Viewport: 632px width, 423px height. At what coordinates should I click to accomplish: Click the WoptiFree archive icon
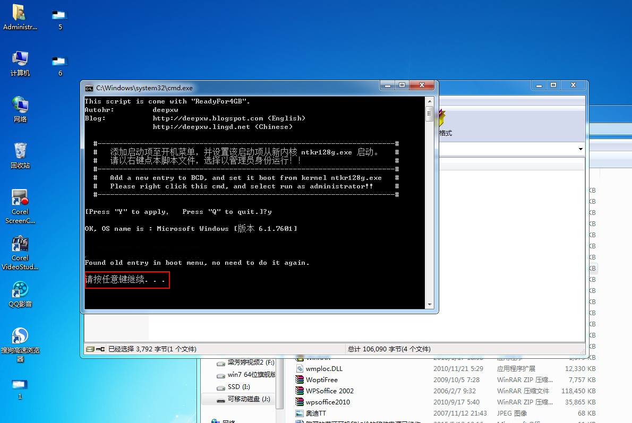300,379
